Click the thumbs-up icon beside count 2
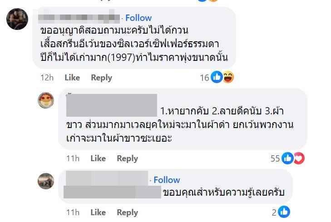 [284, 212]
